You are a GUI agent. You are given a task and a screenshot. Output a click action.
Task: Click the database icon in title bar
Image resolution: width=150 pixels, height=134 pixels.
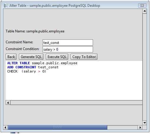[x=6, y=5]
